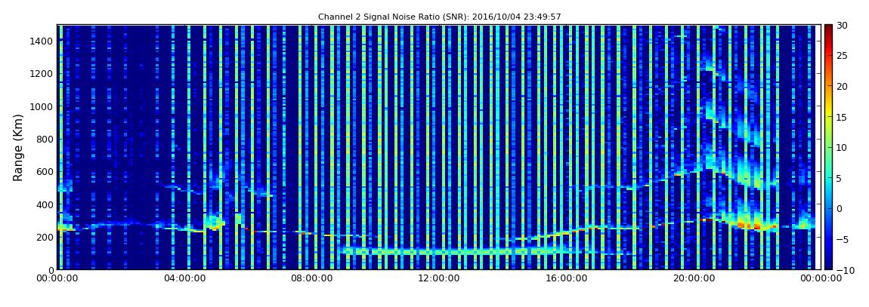Select the 1000 tick on the Range axis

(42, 106)
